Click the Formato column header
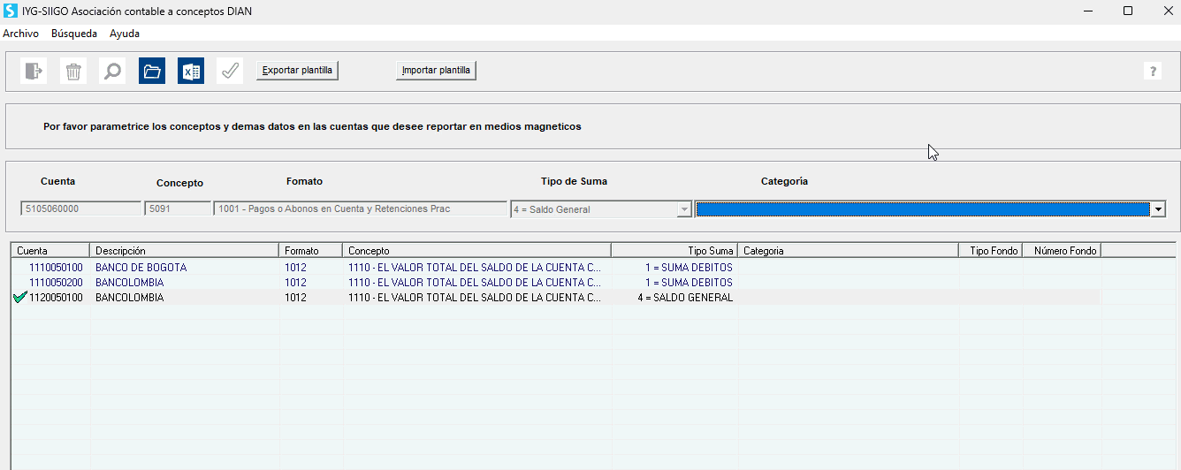1181x470 pixels. 310,251
